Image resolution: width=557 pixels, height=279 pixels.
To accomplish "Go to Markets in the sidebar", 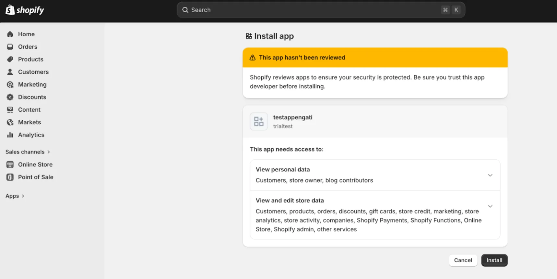I will point(30,122).
